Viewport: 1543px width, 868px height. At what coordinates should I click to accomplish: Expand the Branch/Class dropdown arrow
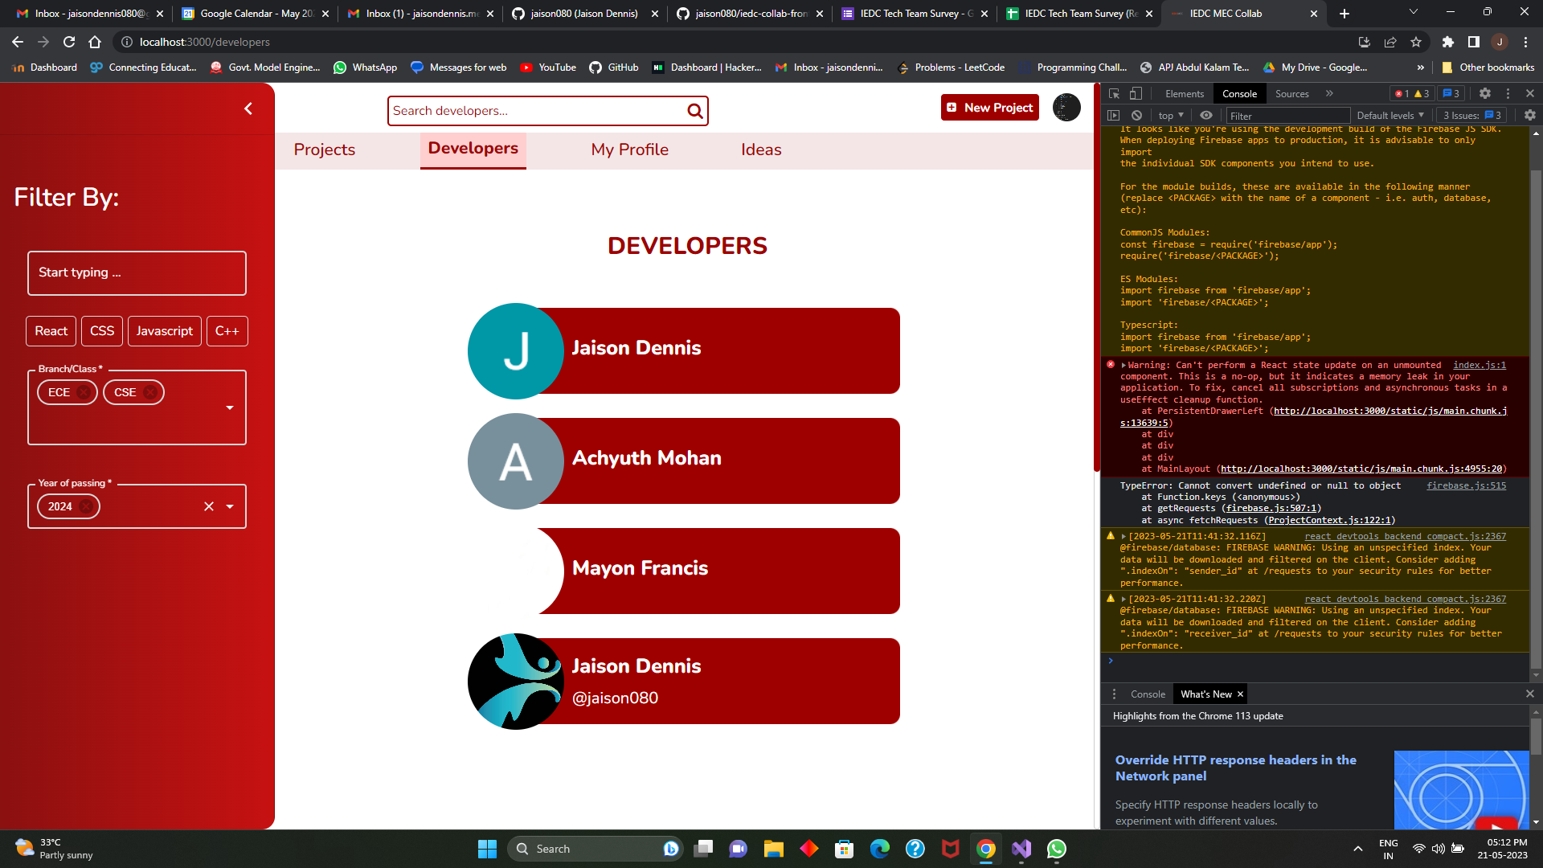pos(230,407)
